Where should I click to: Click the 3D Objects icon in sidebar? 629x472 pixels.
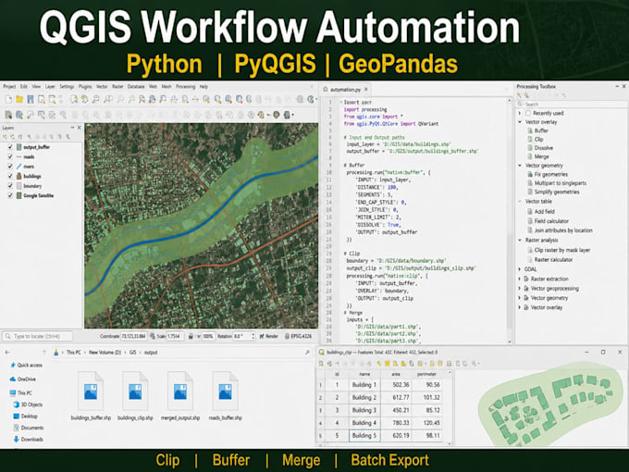[x=16, y=404]
